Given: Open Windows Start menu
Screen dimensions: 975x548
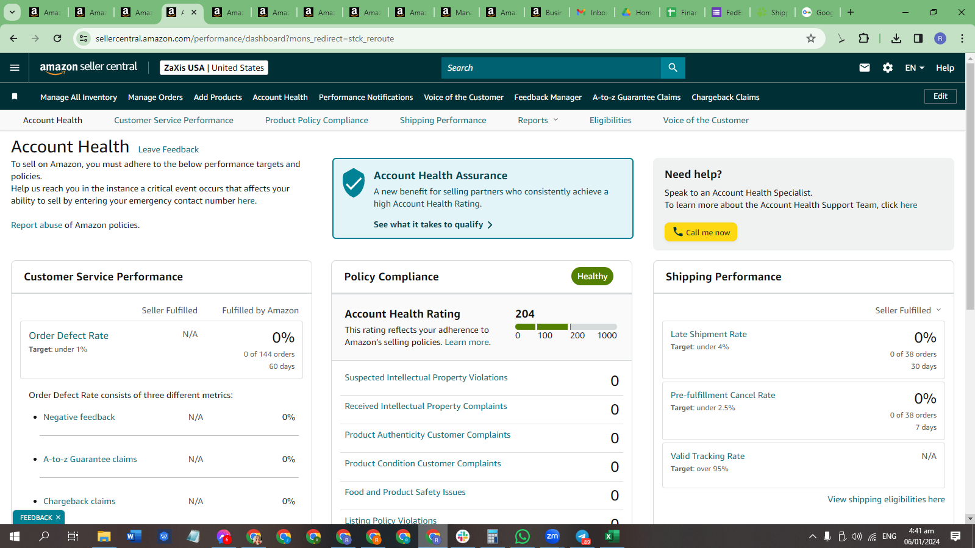Looking at the screenshot, I should pyautogui.click(x=15, y=536).
